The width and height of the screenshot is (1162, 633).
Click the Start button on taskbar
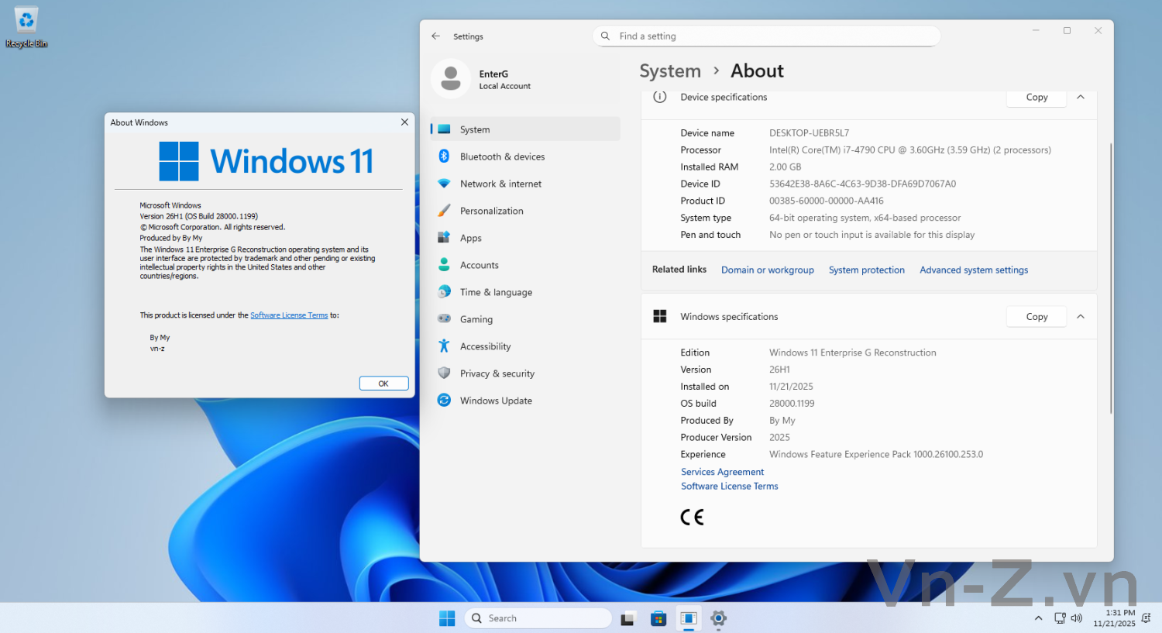click(447, 618)
